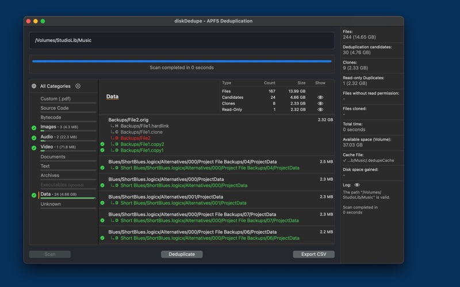Toggle checkmark for Short Blues Alternatives/000/ProjectData
Image resolution: width=460 pixels, height=287 pixels.
(102, 185)
